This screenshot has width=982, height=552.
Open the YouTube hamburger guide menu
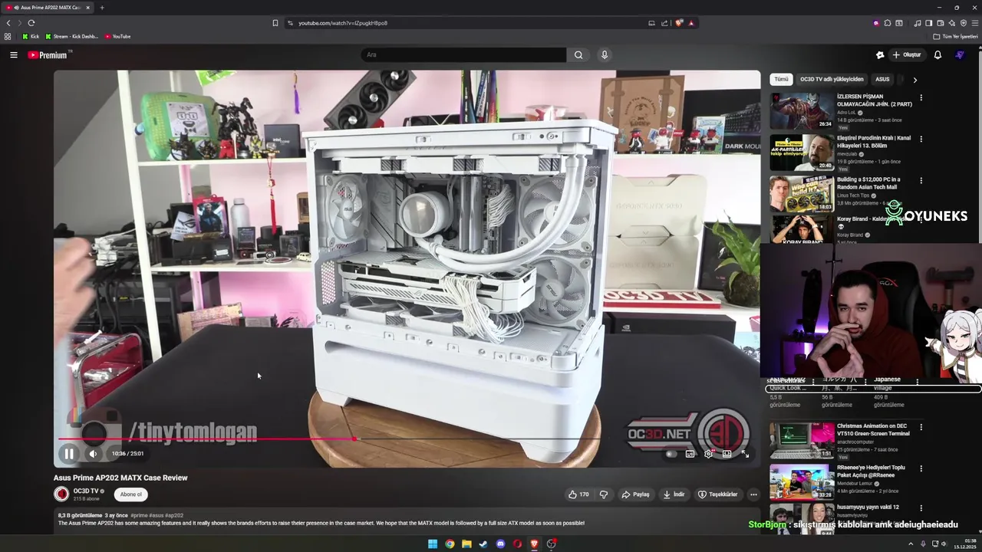(x=14, y=54)
